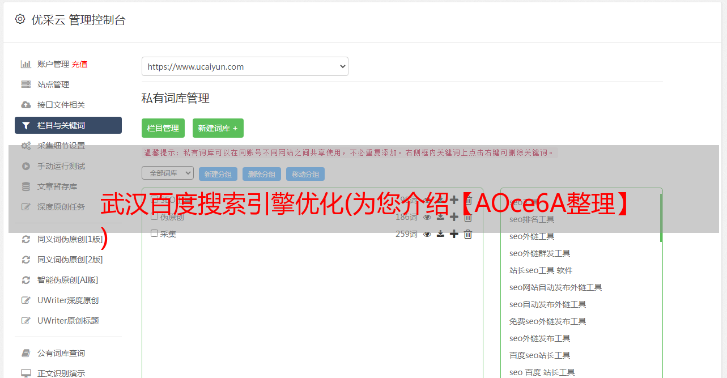This screenshot has width=727, height=378.
Task: Select keyword 站长seo工具 软件
Action: (541, 270)
